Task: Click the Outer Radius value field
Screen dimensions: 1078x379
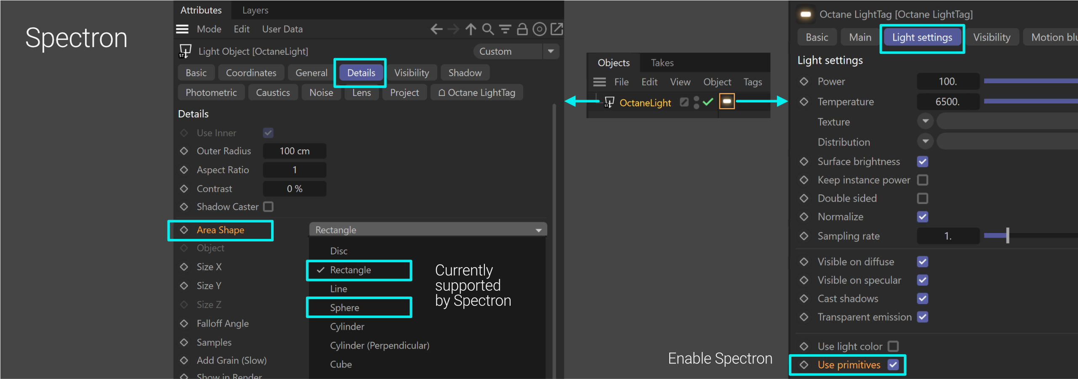Action: pyautogui.click(x=294, y=151)
